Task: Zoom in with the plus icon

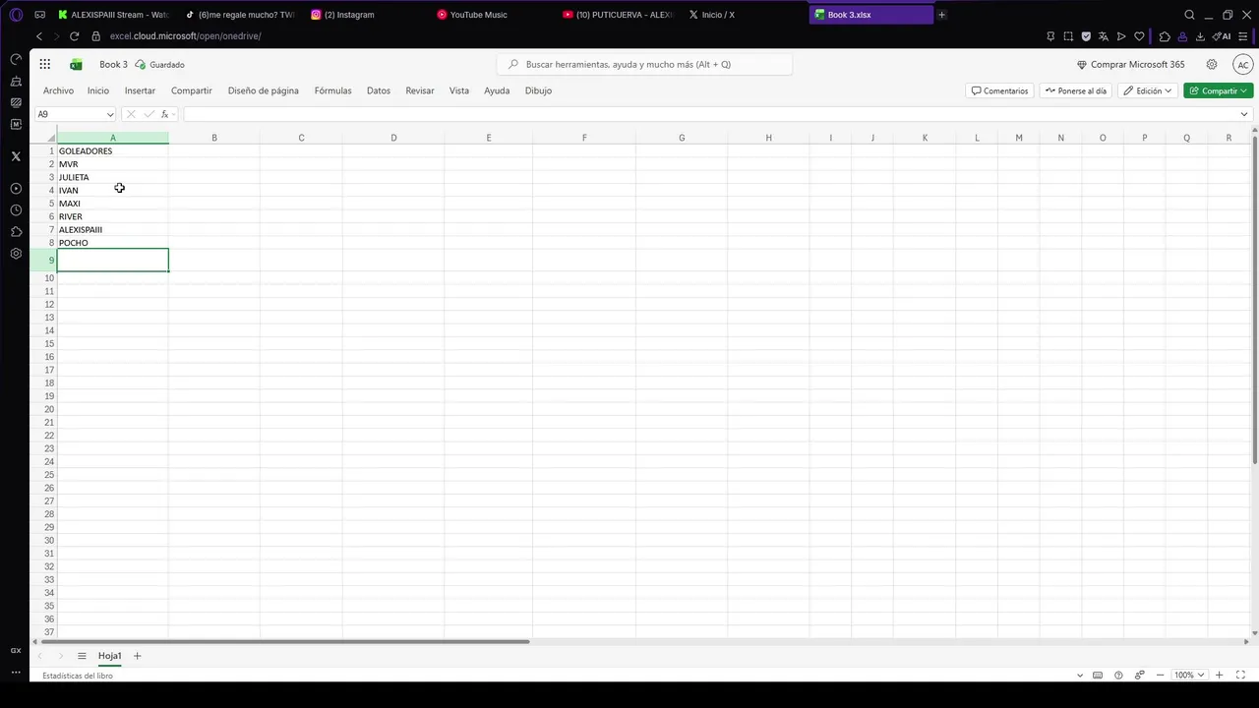Action: coord(1220,676)
